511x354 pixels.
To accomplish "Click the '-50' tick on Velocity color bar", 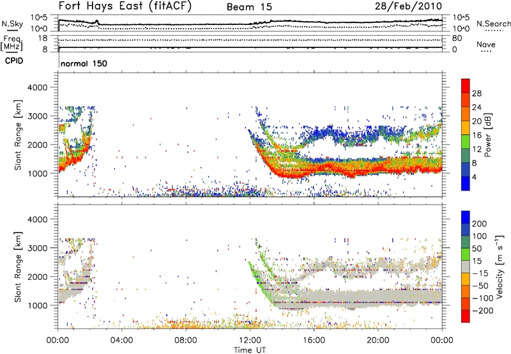I will point(480,286).
